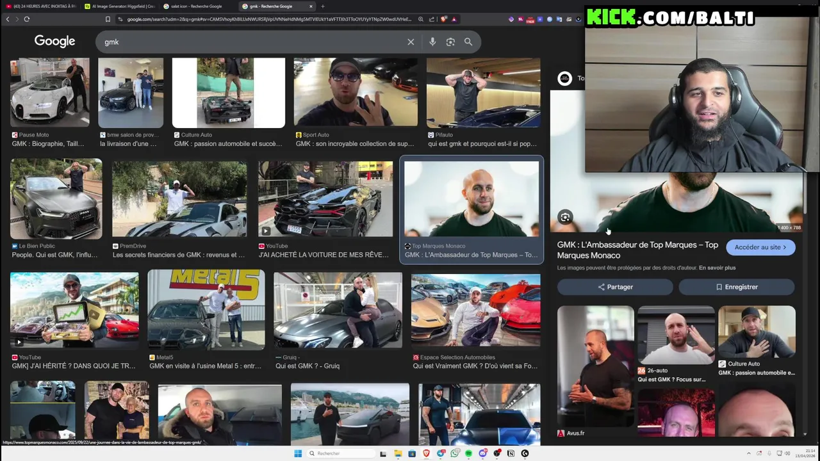Click the browser address bar URL
The height and width of the screenshot is (461, 820).
[x=269, y=19]
